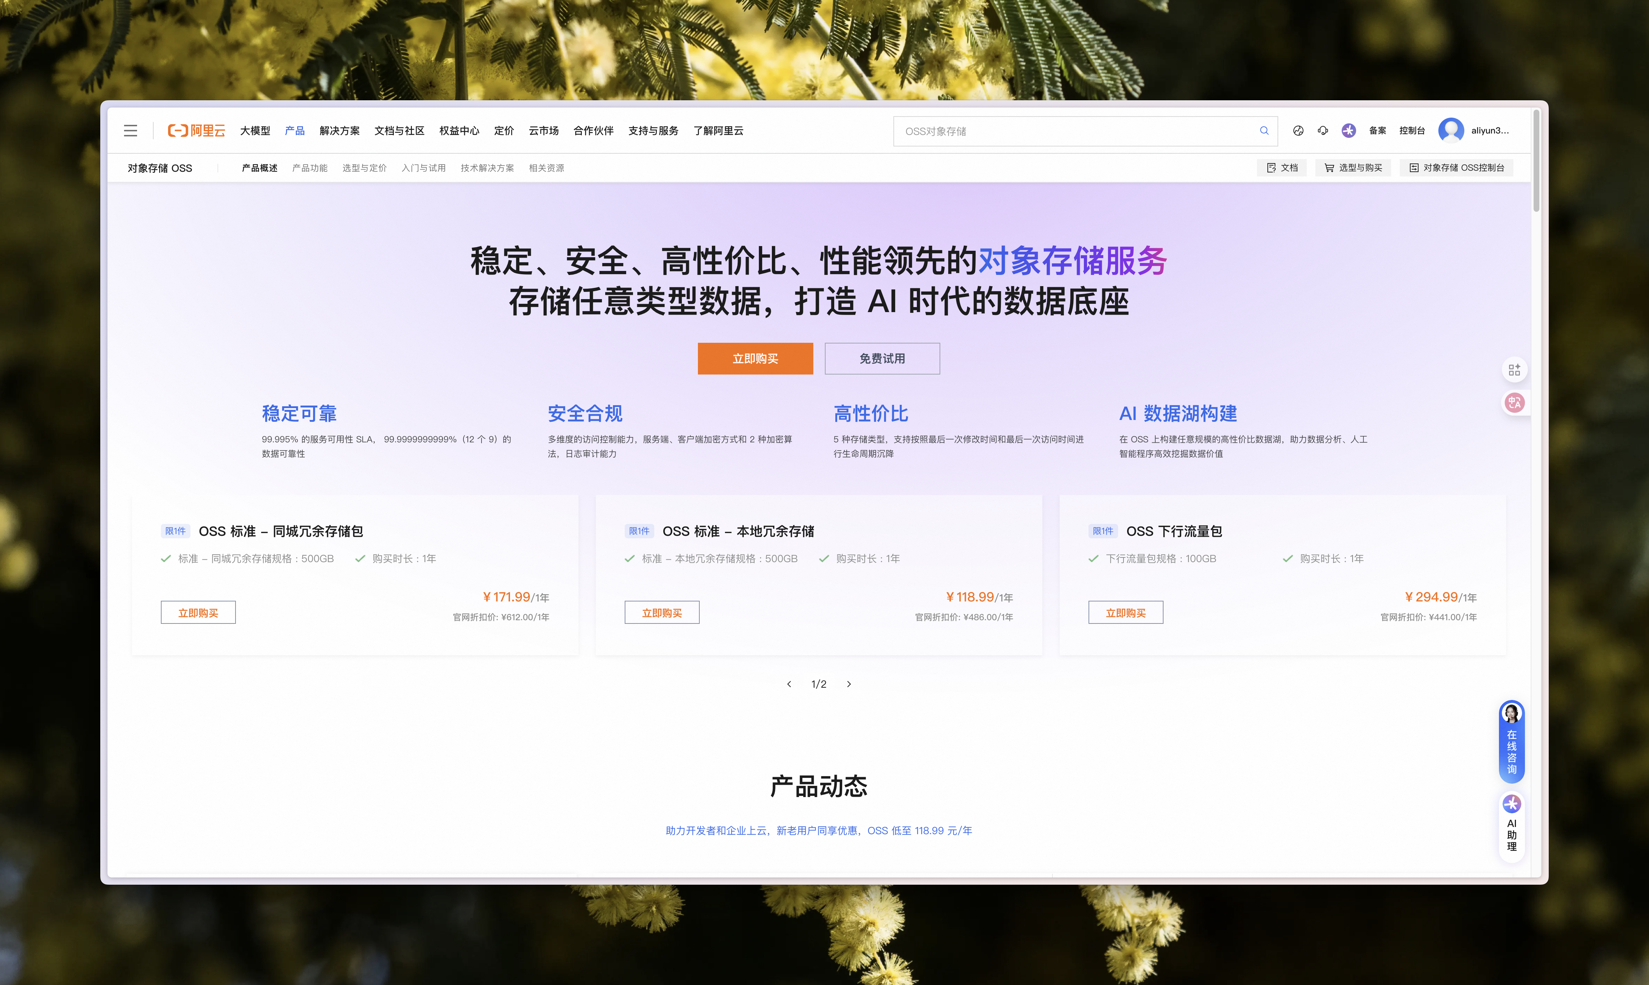Open the OSS 低至 118.99 元/年 promo link
This screenshot has width=1649, height=985.
[x=817, y=830]
